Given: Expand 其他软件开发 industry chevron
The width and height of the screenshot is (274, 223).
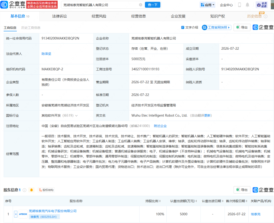Looking at the screenshot, I should tap(76, 116).
